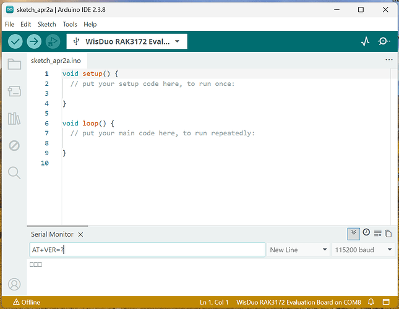Open the Debug panel in sidebar
Screen dimensions: 399x309
click(14, 146)
